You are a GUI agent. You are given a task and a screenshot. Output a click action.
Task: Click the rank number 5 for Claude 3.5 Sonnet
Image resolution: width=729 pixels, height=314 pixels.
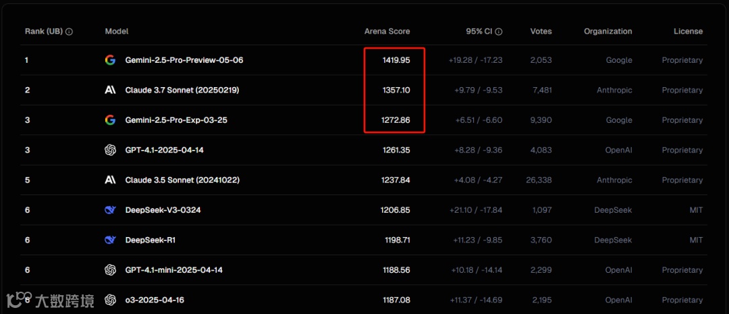pos(27,180)
